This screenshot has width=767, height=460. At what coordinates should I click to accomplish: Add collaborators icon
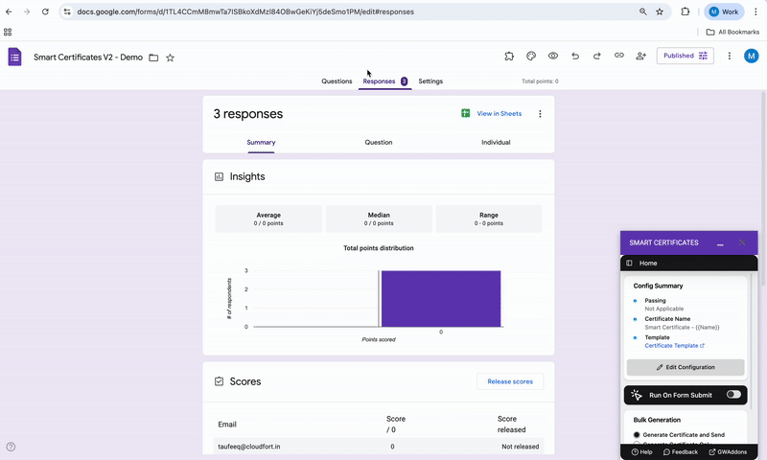tap(640, 56)
